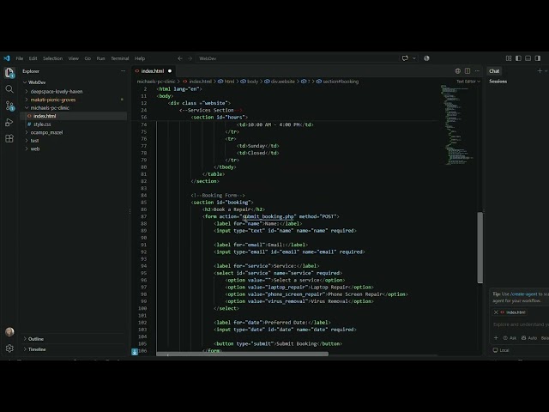This screenshot has width=549, height=412.
Task: Toggle the bottom panel visibility
Action: pyautogui.click(x=528, y=58)
